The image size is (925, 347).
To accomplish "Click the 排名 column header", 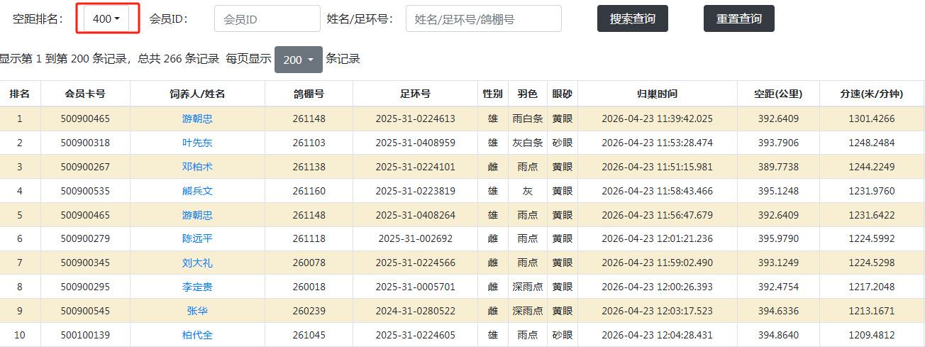I will (x=20, y=94).
